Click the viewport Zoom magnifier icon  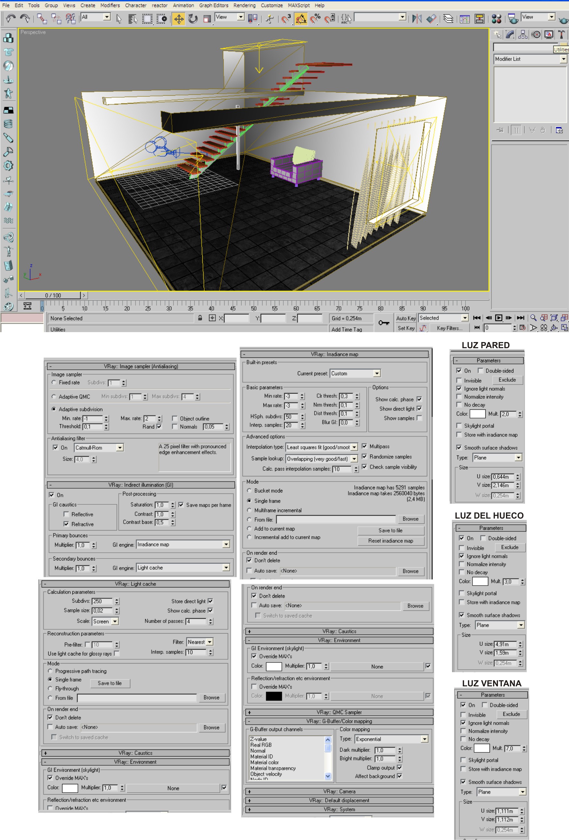coord(533,318)
